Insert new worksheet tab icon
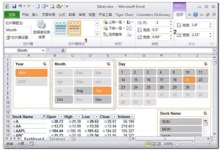Image resolution: width=220 pixels, height=151 pixels. tap(73, 139)
